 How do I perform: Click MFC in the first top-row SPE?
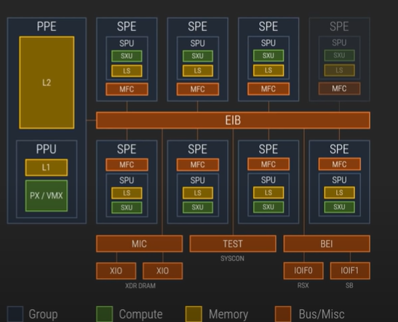click(x=127, y=89)
